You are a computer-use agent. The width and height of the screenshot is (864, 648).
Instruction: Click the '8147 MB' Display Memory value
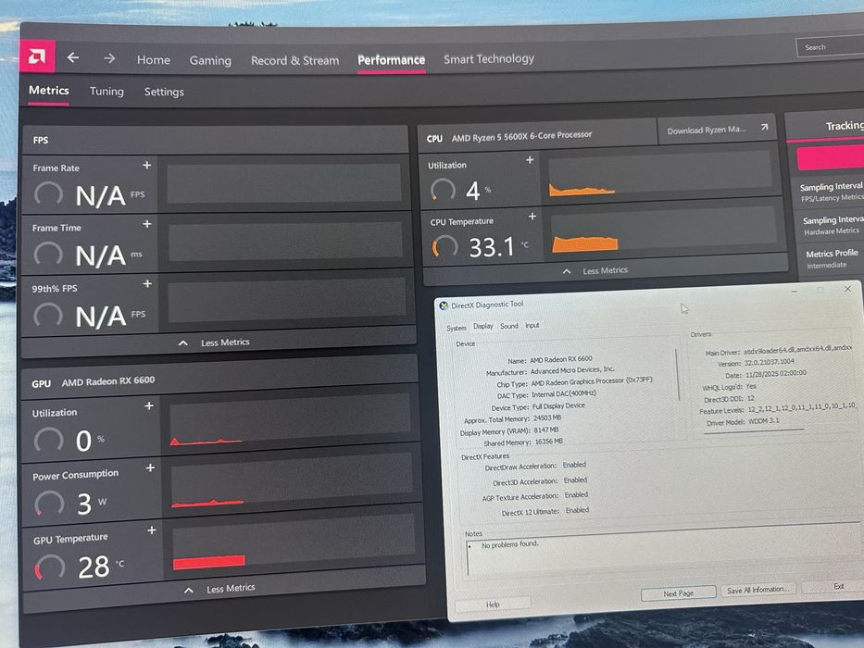(546, 430)
